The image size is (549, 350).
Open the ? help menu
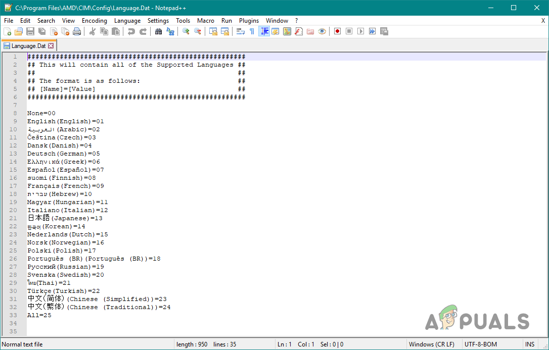[x=297, y=21]
